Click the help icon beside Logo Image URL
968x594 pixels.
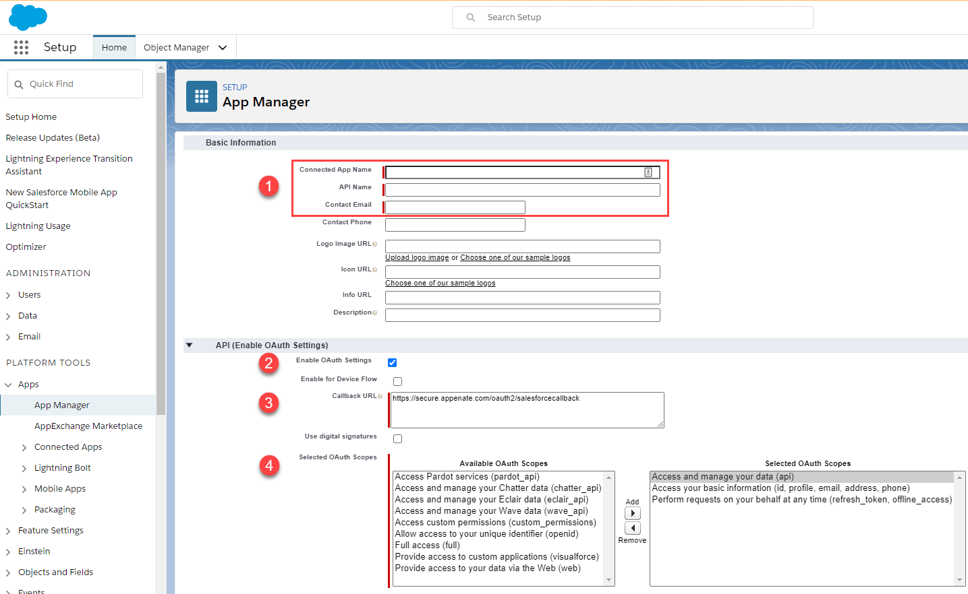(x=375, y=244)
